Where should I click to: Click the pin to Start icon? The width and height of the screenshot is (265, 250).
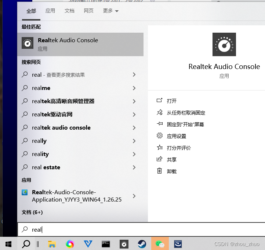click(x=160, y=124)
